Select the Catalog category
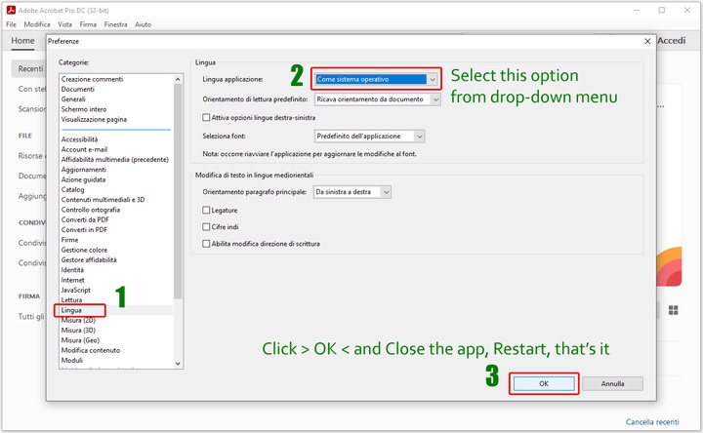 [72, 189]
